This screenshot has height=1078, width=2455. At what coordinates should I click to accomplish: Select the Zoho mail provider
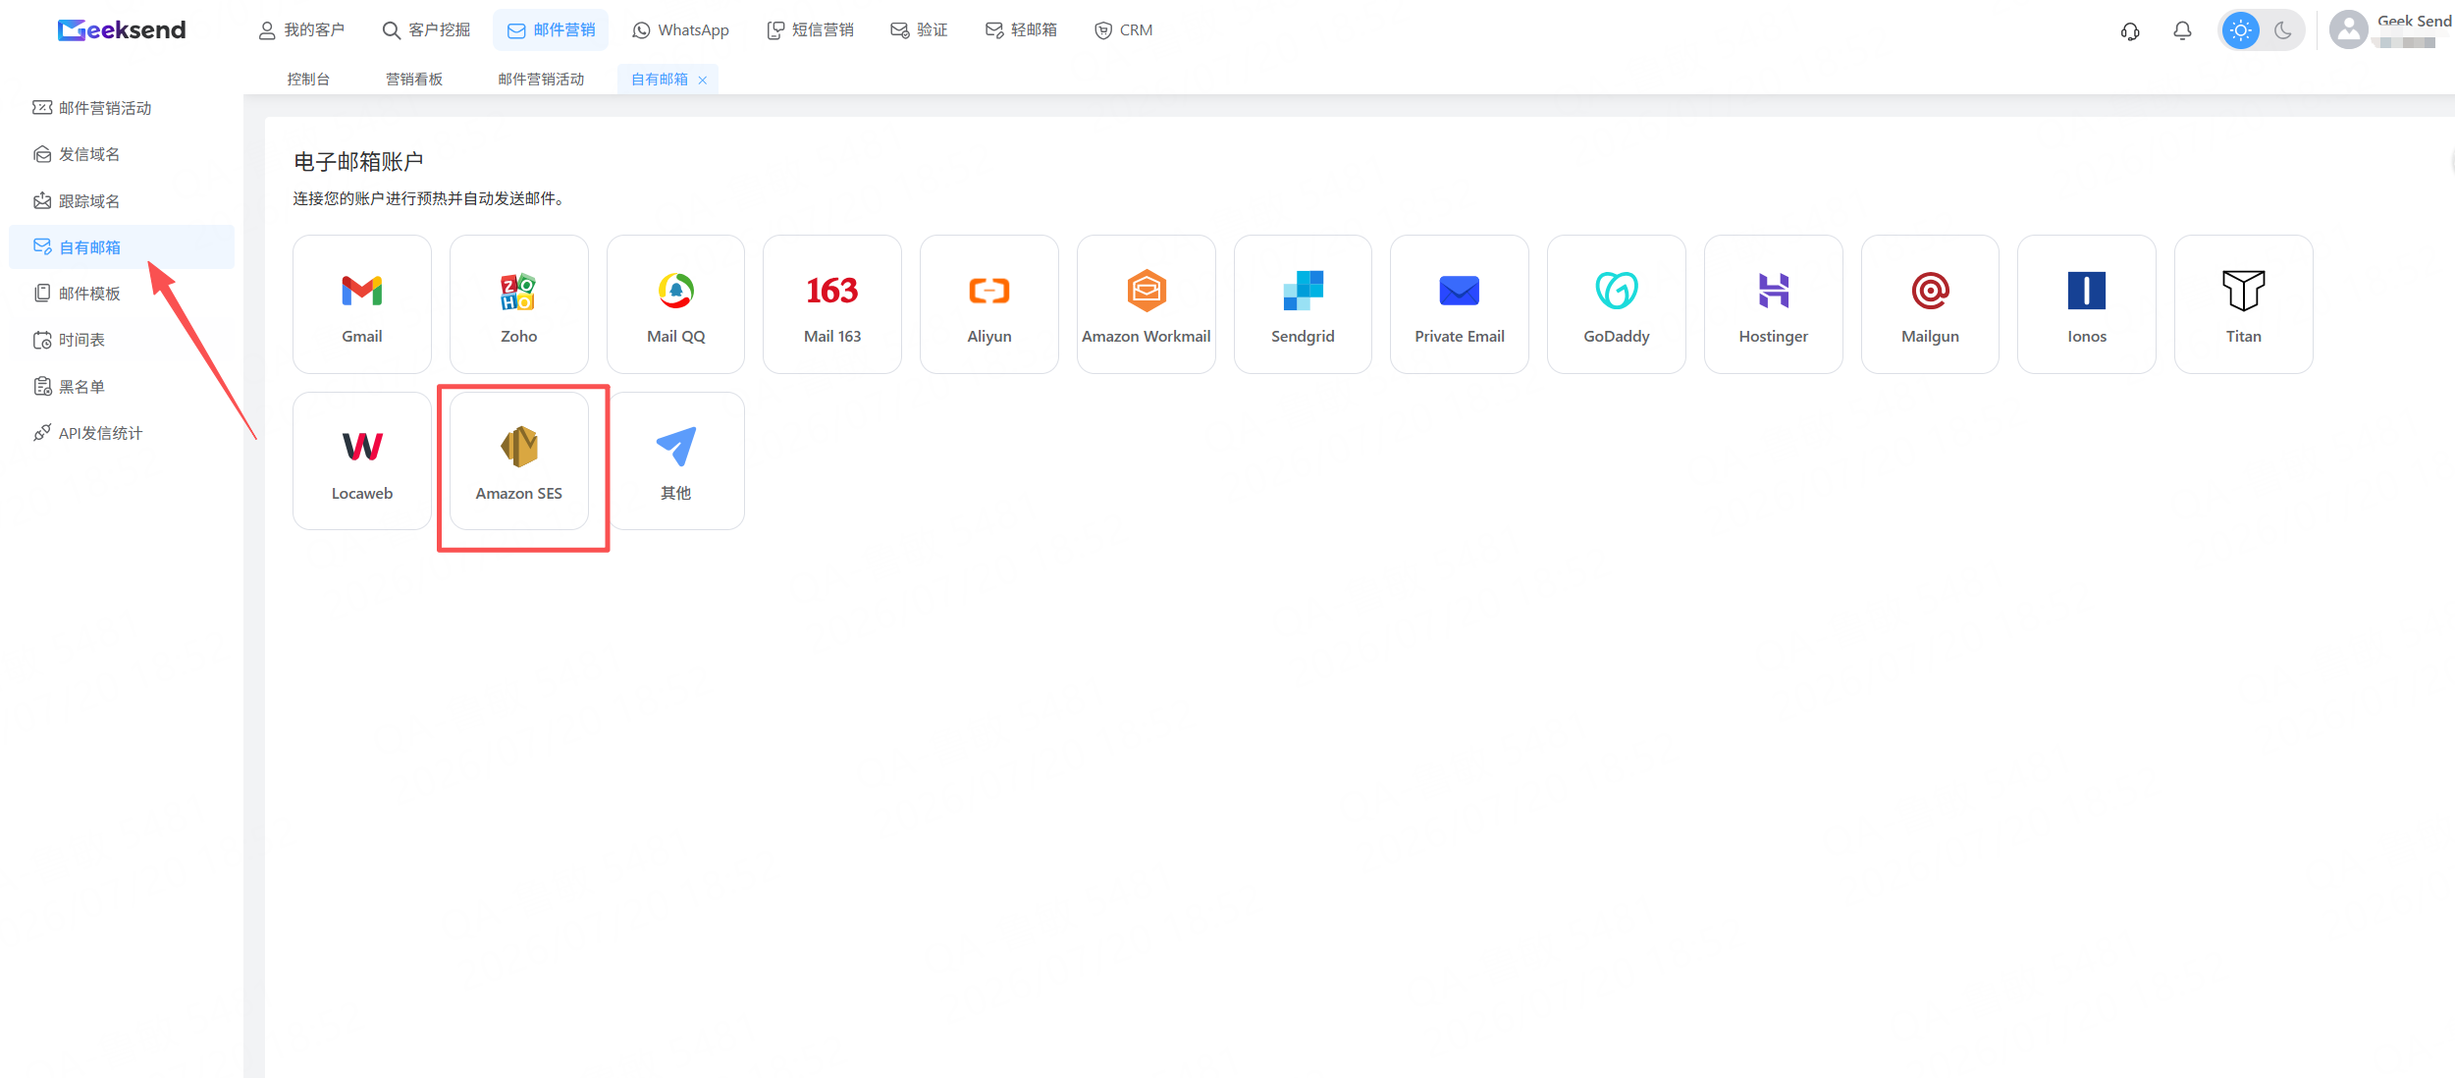(518, 304)
